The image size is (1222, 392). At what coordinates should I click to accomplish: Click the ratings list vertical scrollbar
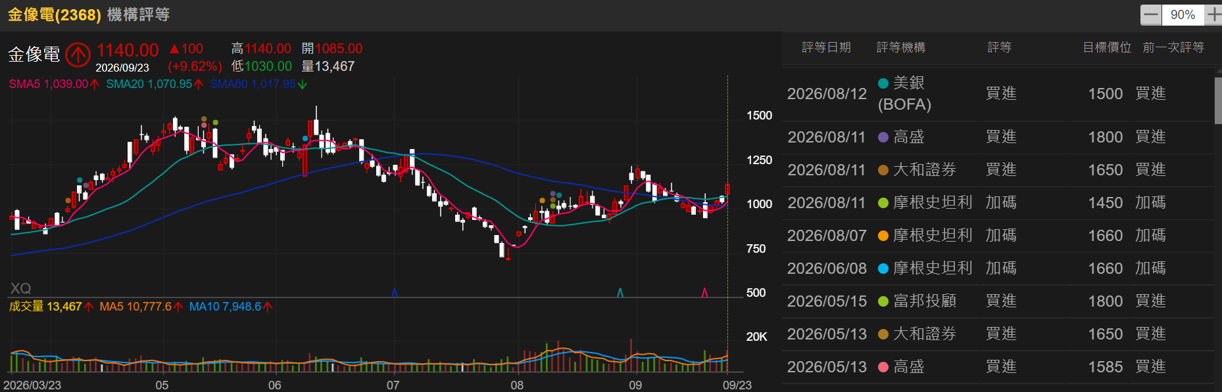pyautogui.click(x=1218, y=98)
